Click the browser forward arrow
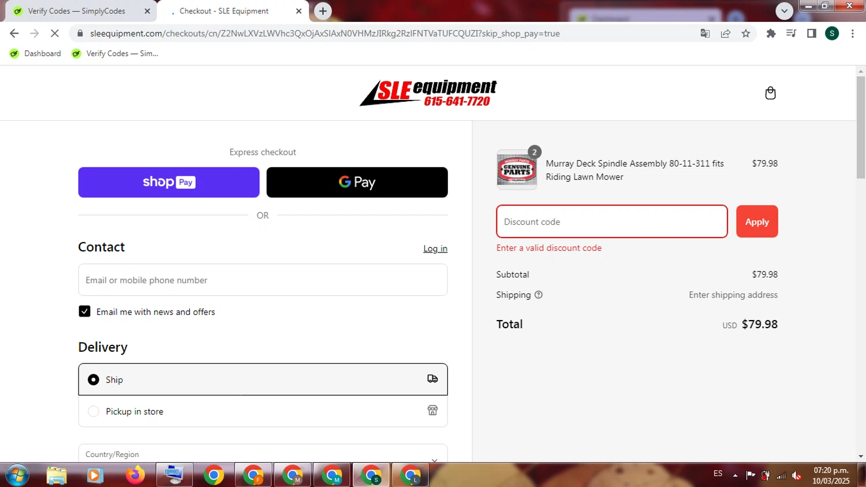866x487 pixels. [x=35, y=34]
